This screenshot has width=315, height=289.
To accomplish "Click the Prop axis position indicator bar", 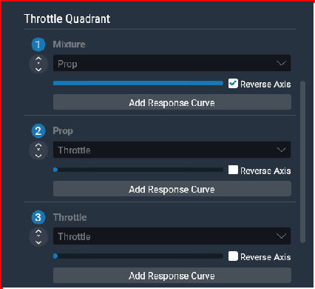I will [138, 170].
